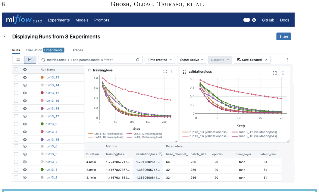
Task: Show hidden run run13_14
Action: 25,85
